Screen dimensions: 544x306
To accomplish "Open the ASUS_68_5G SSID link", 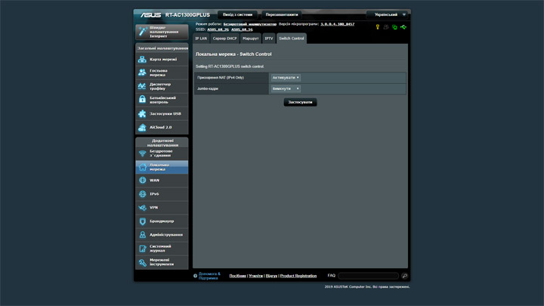I will pos(242,29).
